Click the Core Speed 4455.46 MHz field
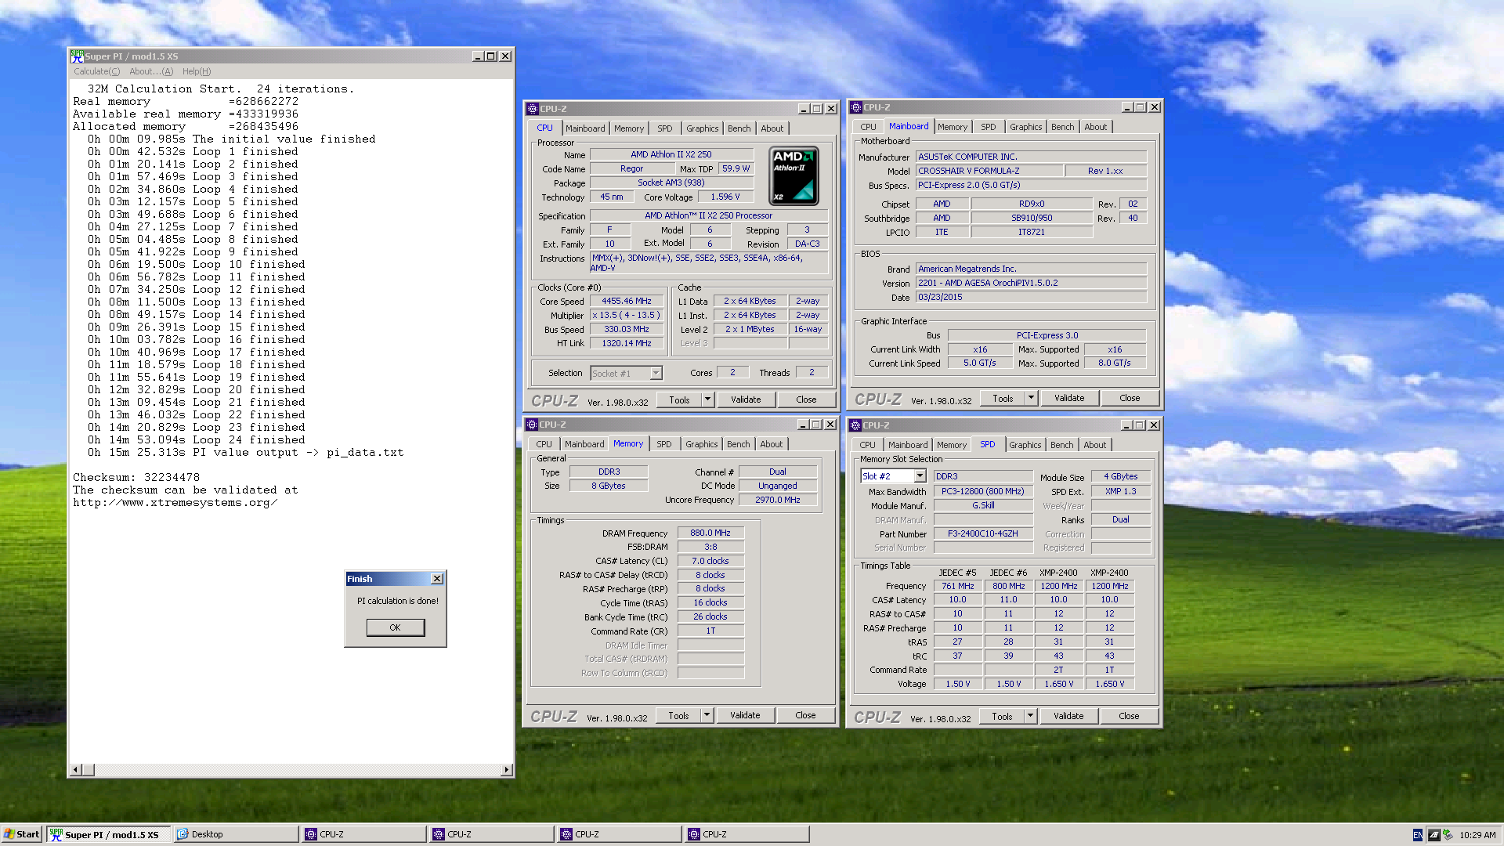Image resolution: width=1504 pixels, height=846 pixels. [626, 302]
